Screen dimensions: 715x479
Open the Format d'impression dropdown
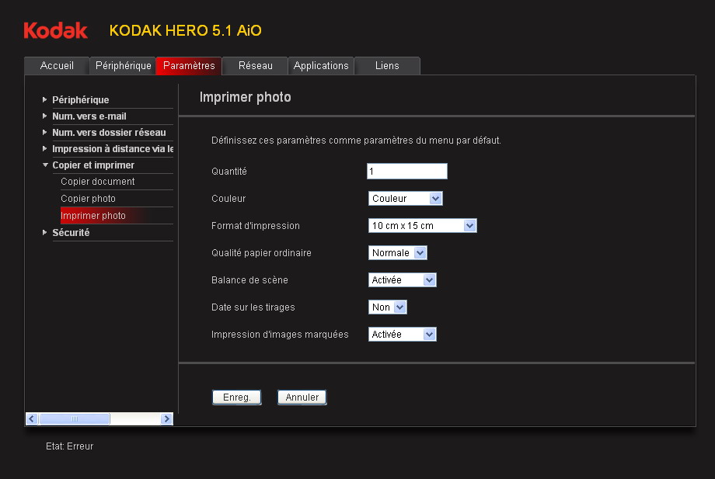[422, 226]
